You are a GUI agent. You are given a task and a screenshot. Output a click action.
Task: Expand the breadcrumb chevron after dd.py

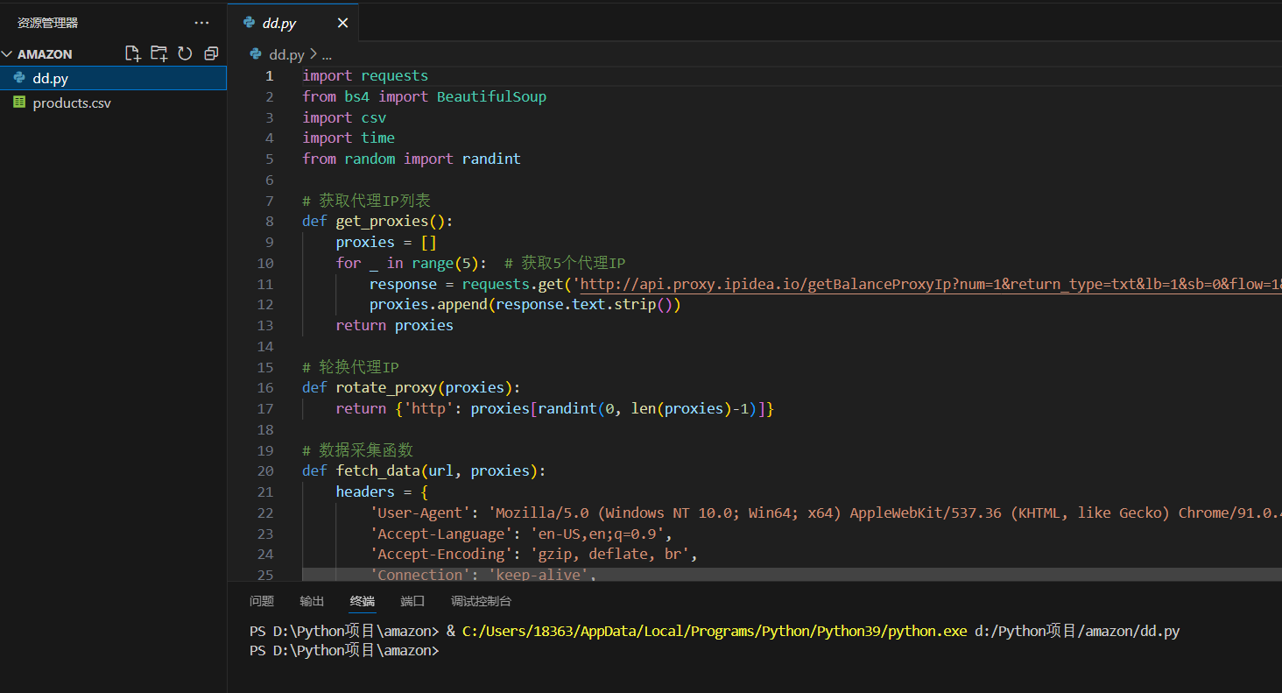(x=313, y=54)
